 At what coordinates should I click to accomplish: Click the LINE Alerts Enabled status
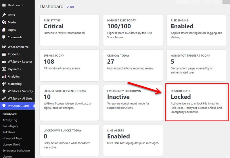coord(118,136)
